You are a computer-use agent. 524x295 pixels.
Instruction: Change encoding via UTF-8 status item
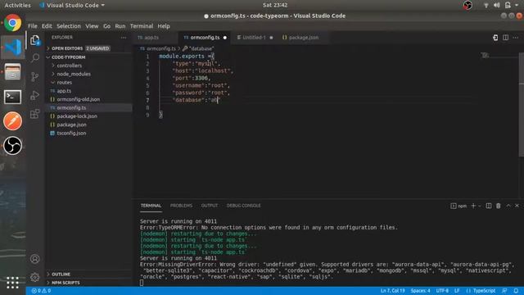[442, 291]
